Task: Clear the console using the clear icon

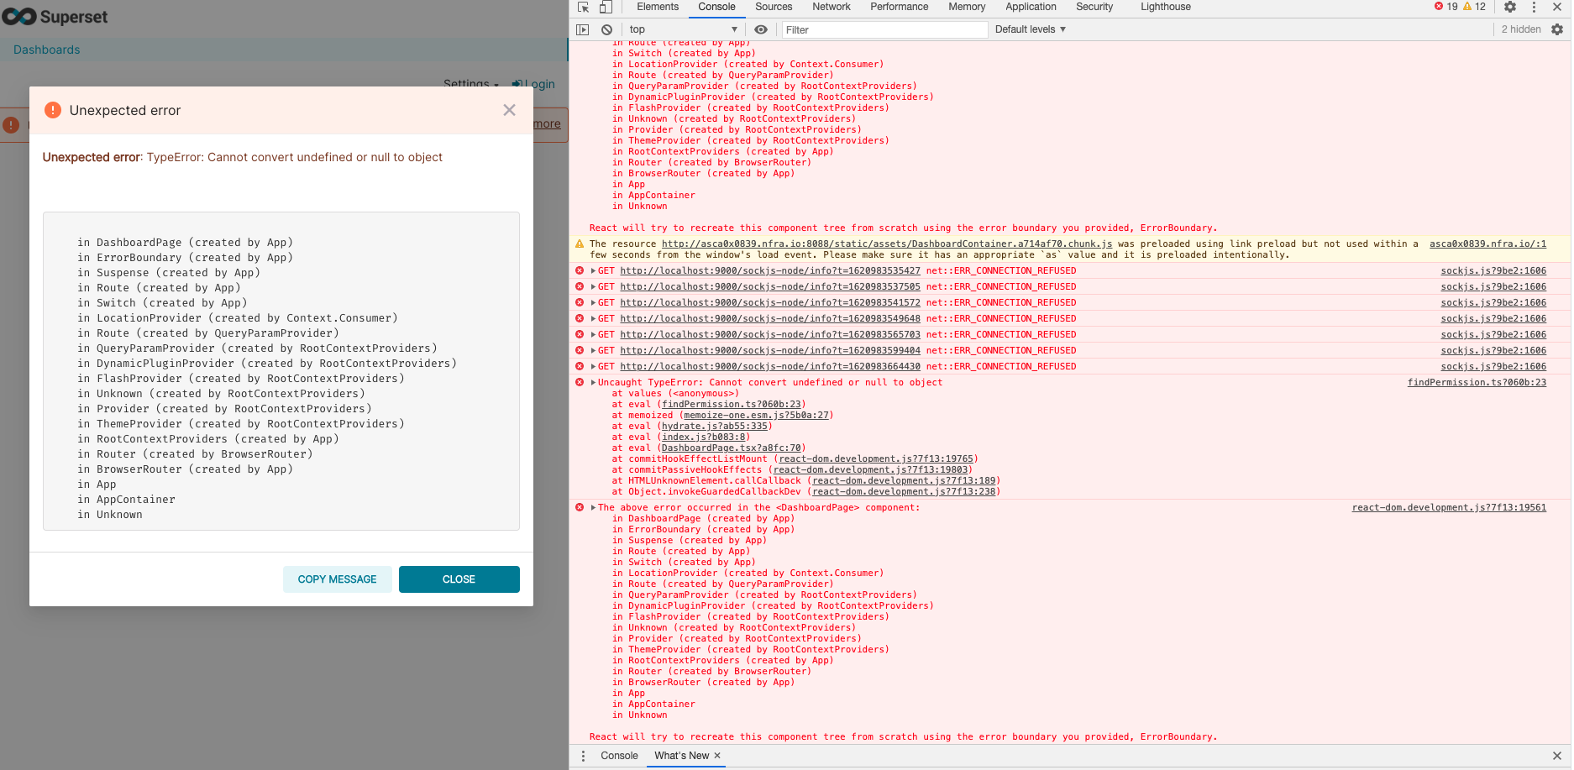Action: point(606,29)
